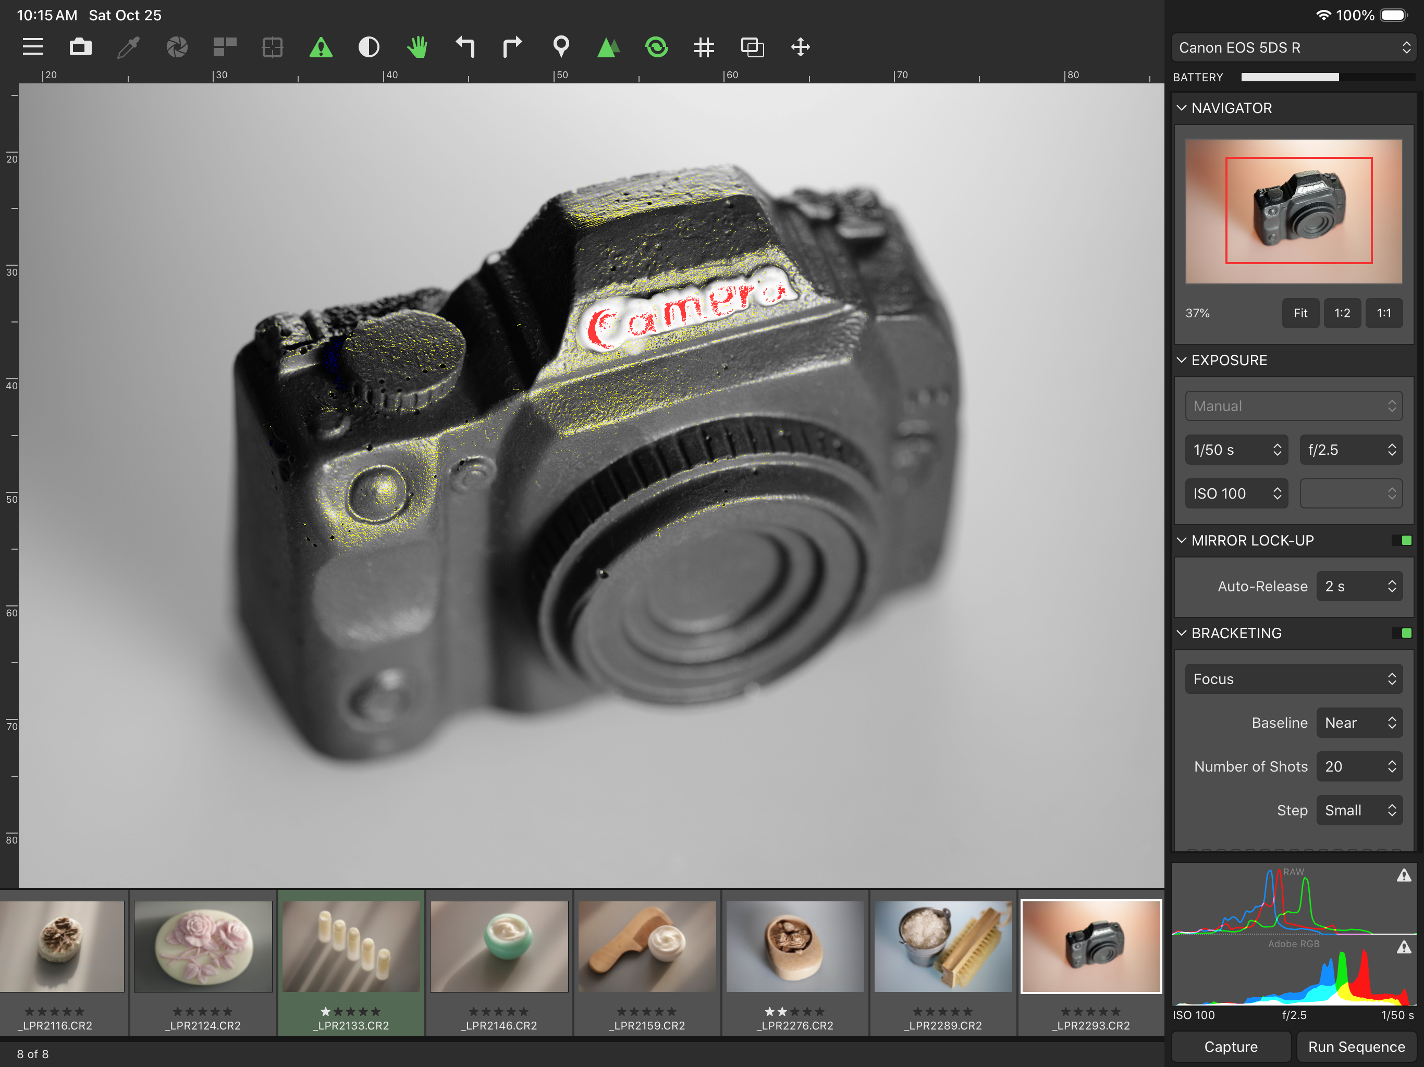Select the move crosshair arrows tool
Image resolution: width=1424 pixels, height=1067 pixels.
pos(800,47)
